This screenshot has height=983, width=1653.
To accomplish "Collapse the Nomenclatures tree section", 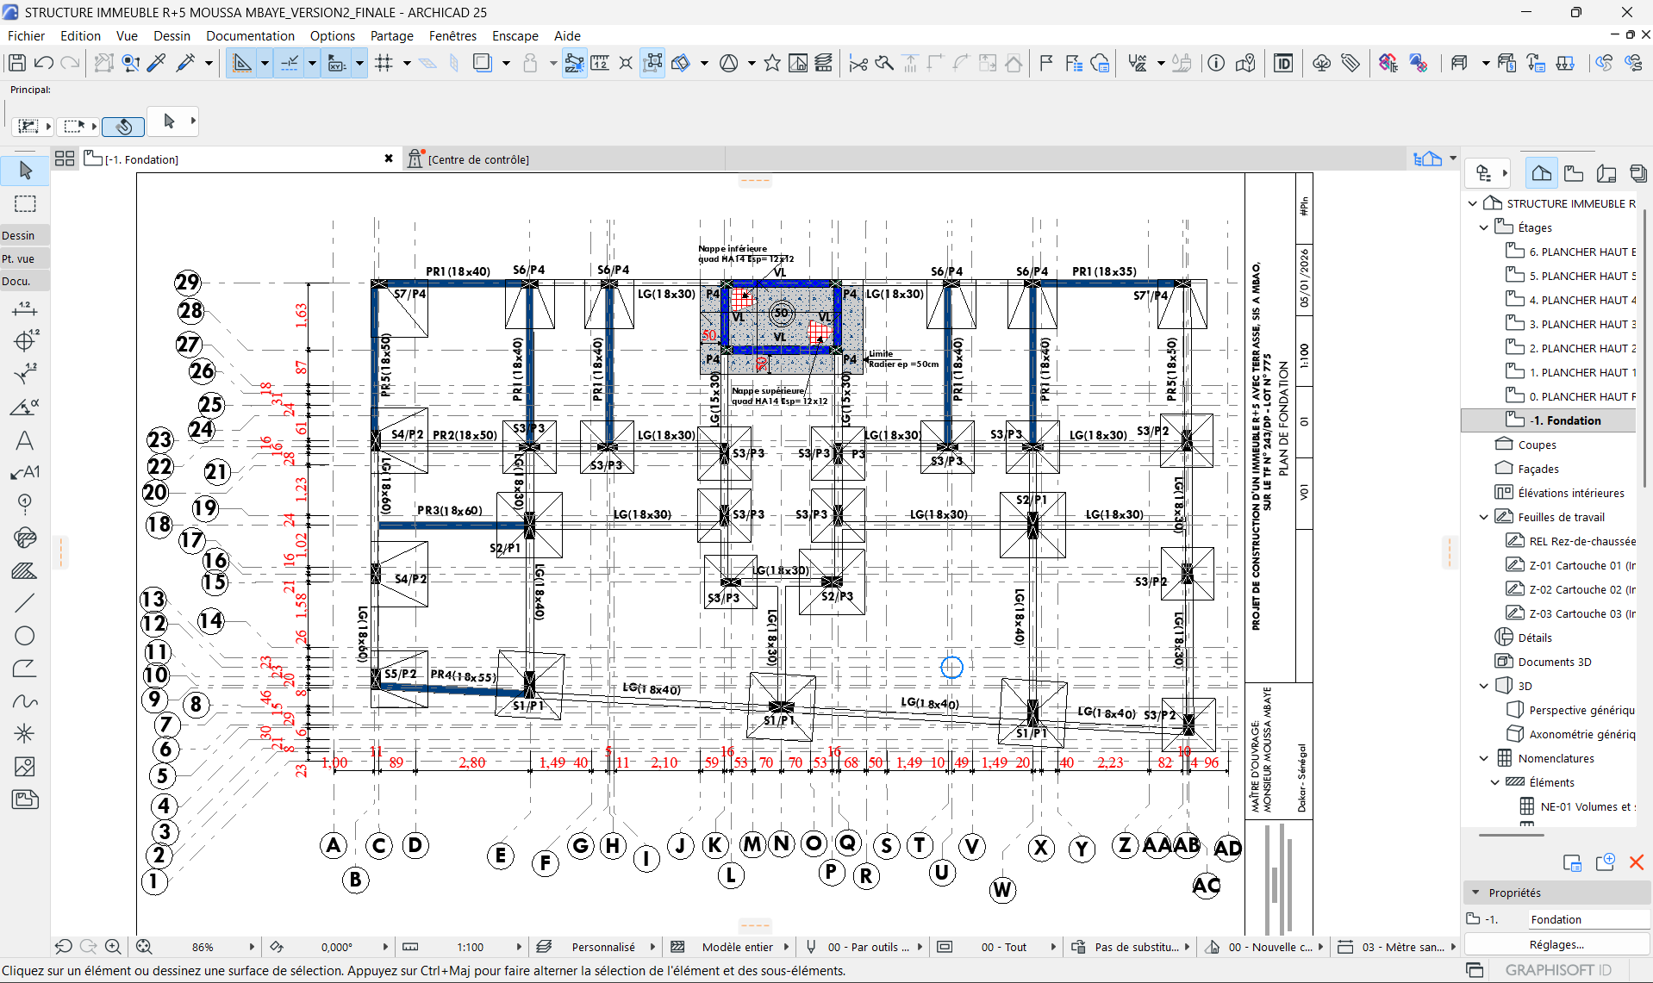I will click(x=1484, y=758).
